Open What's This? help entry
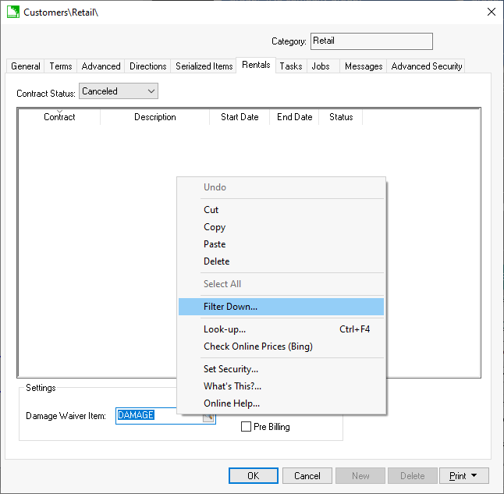Viewport: 504px width, 494px height. coord(232,386)
